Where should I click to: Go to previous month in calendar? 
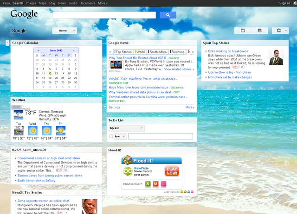click(38, 50)
